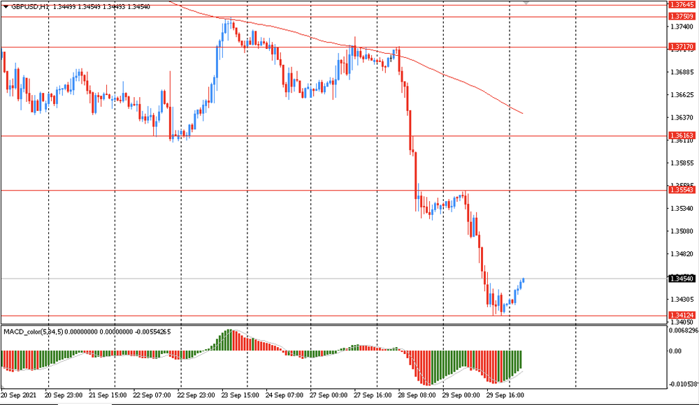Click the 21 Sep 15:00 time label

(108, 395)
